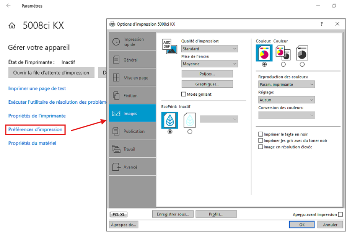346x232 pixels.
Task: Click the back arrow in Paramètres window
Action: coord(8,5)
